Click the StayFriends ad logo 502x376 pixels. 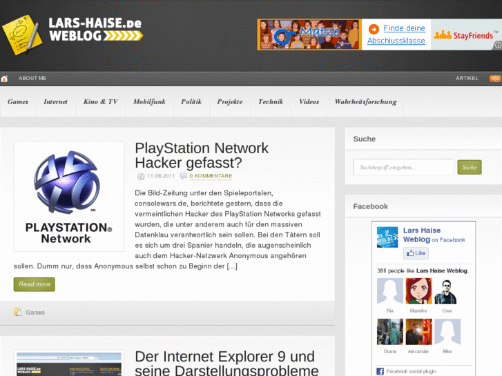coord(466,34)
